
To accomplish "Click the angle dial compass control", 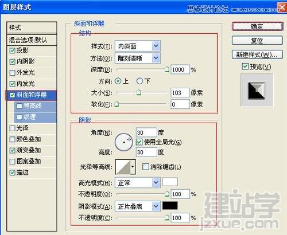I will point(124,142).
